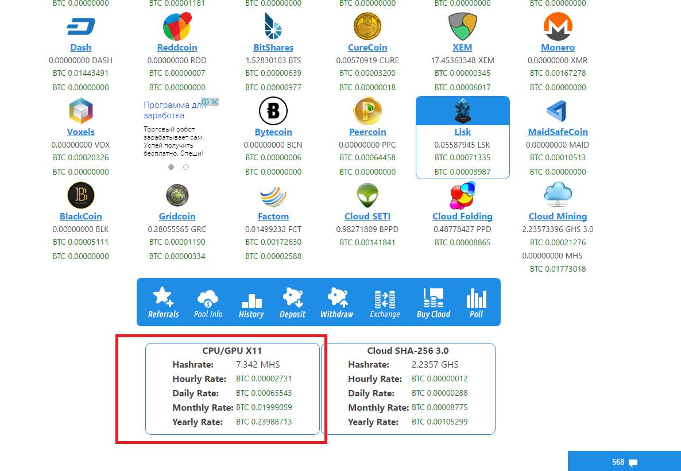This screenshot has width=681, height=471.
Task: Visit the Factom link
Action: [x=273, y=216]
